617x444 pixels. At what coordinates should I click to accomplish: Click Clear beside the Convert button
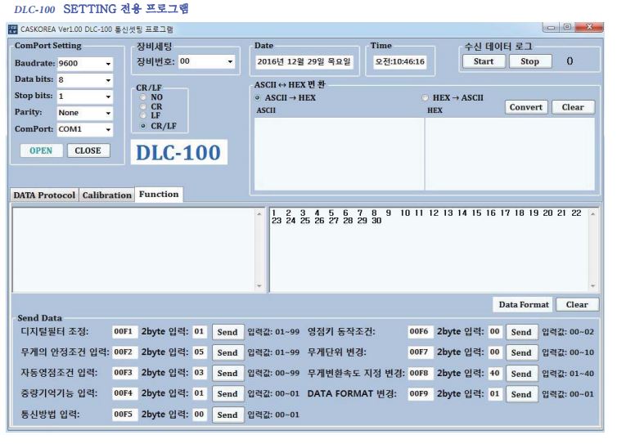(573, 107)
